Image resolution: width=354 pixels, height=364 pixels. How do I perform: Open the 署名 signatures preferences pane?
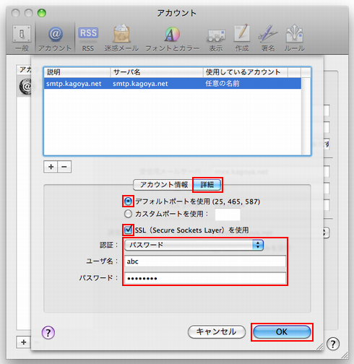point(268,38)
